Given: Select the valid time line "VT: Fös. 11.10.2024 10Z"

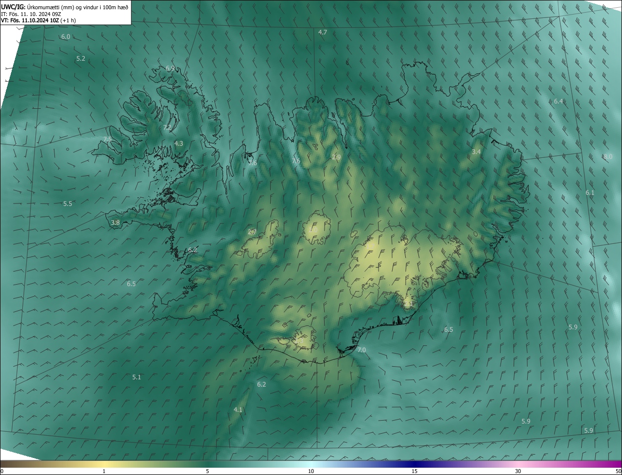Looking at the screenshot, I should [30, 21].
